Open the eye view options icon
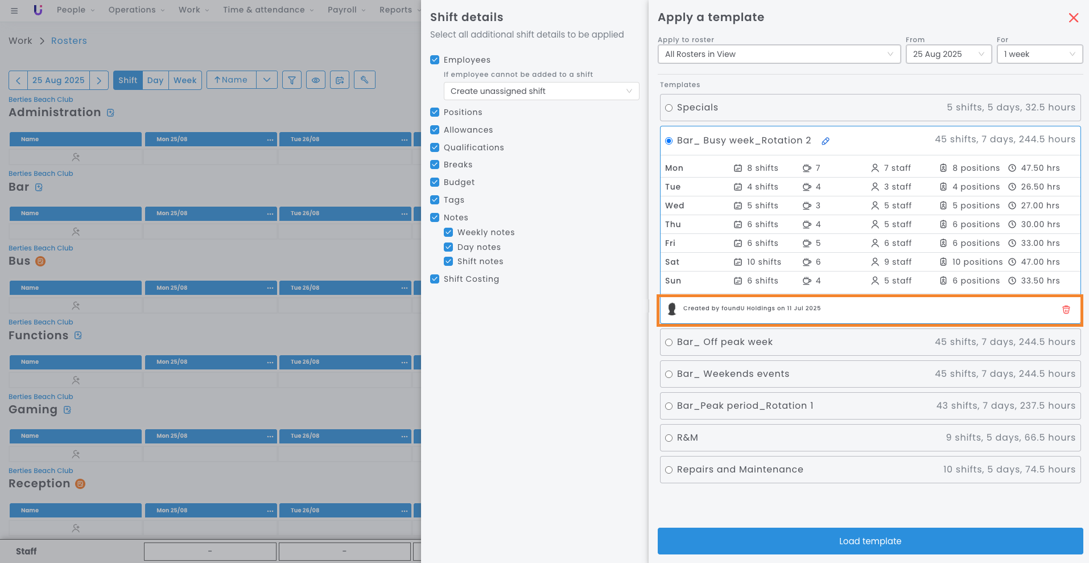 [x=315, y=80]
